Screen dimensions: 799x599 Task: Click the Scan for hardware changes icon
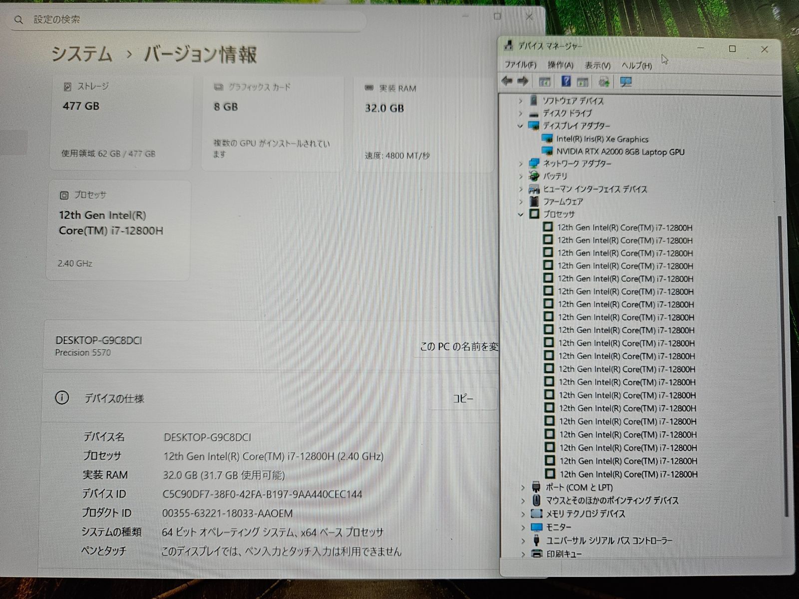tap(604, 81)
